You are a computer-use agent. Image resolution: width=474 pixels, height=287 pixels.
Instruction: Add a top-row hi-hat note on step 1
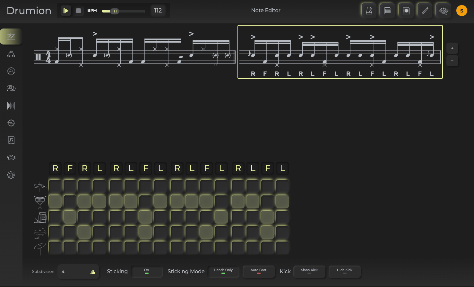point(55,186)
